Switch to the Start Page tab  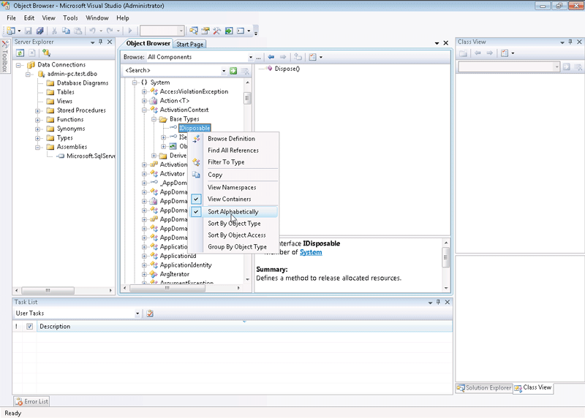click(189, 44)
